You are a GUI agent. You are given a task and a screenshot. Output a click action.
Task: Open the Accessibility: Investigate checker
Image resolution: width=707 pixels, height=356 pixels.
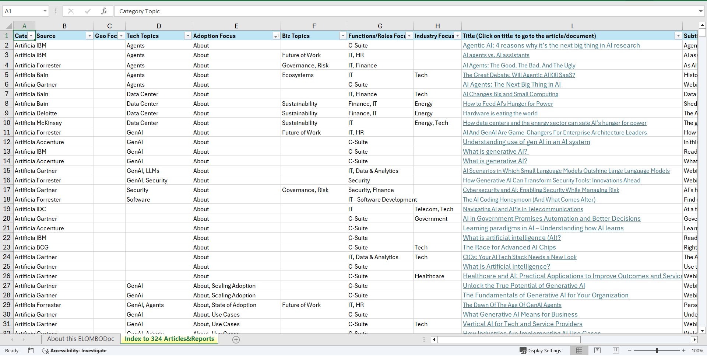tap(74, 350)
